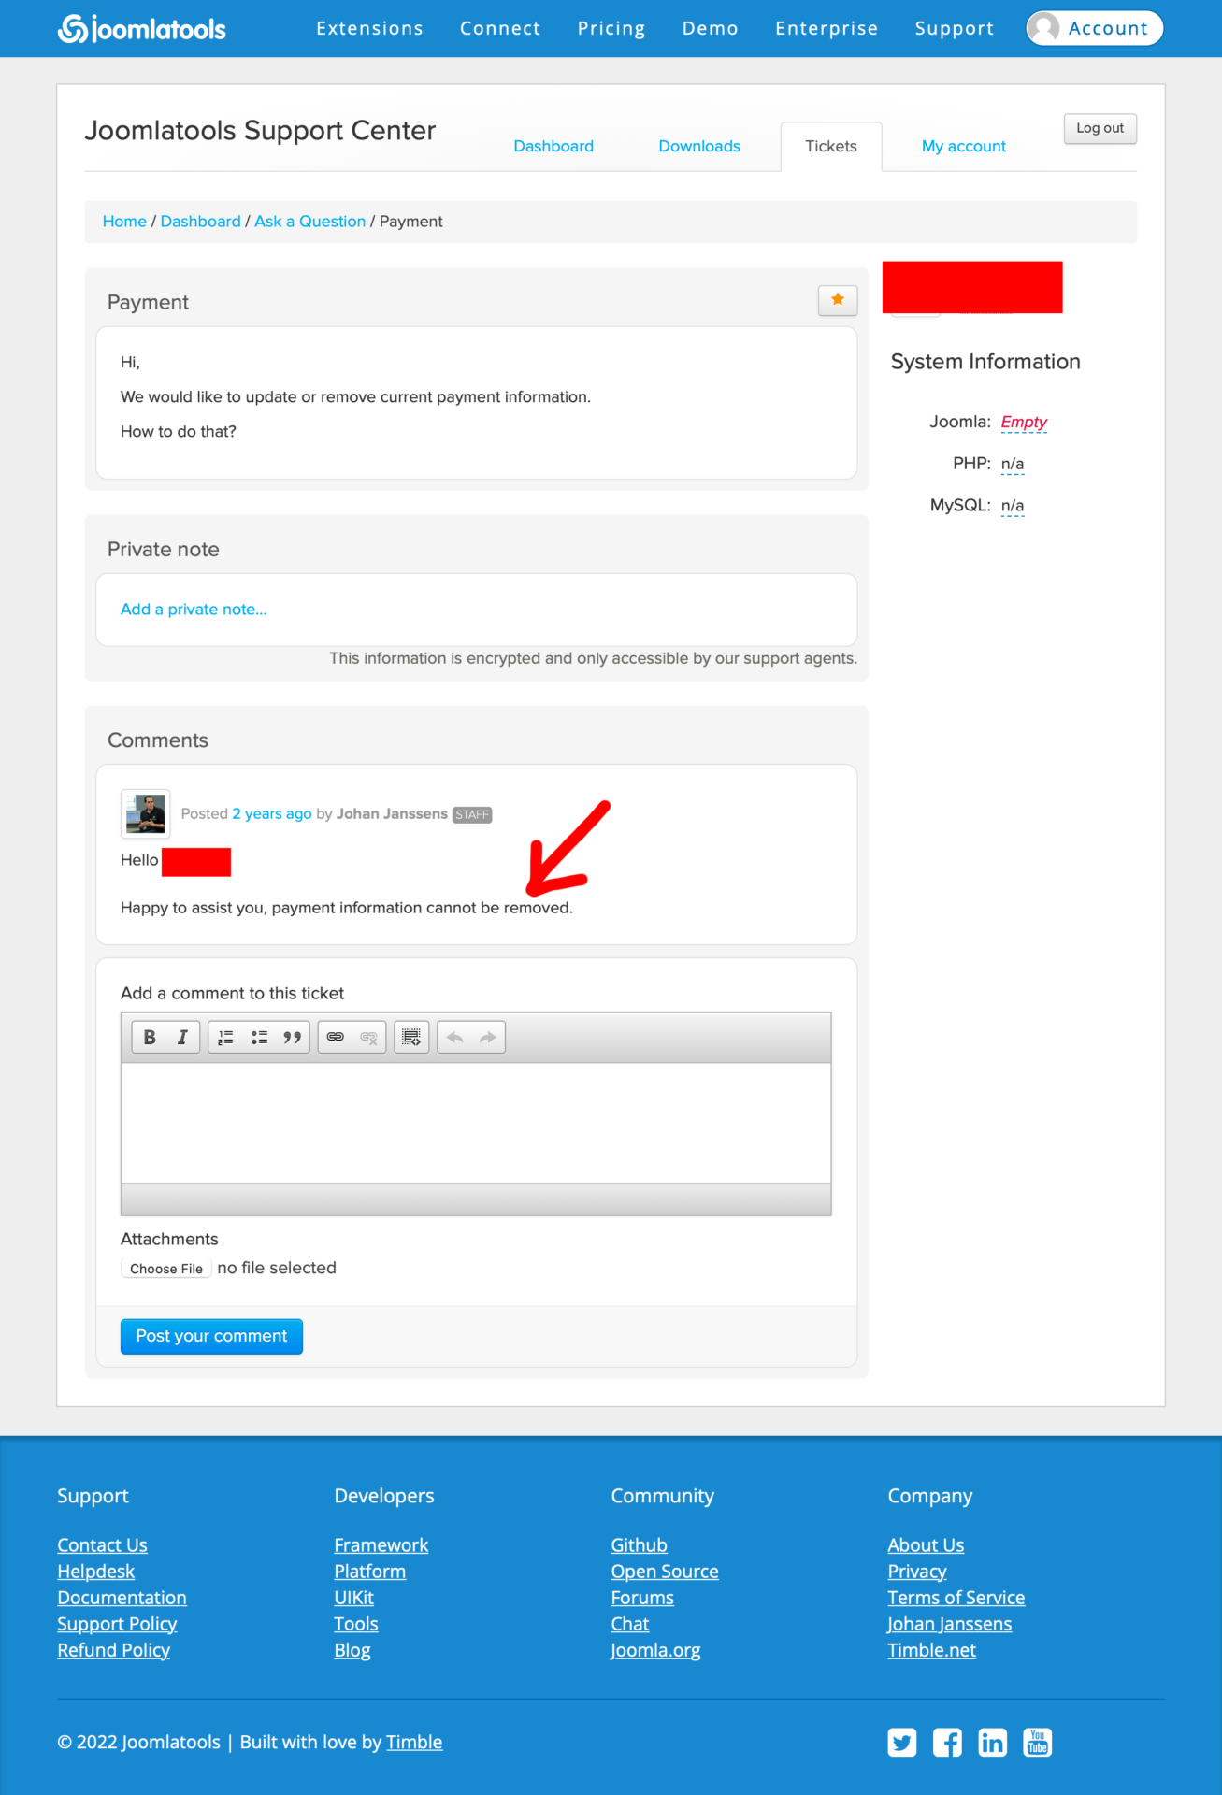Open the YouTube footer icon
The width and height of the screenshot is (1222, 1795).
[x=1038, y=1743]
